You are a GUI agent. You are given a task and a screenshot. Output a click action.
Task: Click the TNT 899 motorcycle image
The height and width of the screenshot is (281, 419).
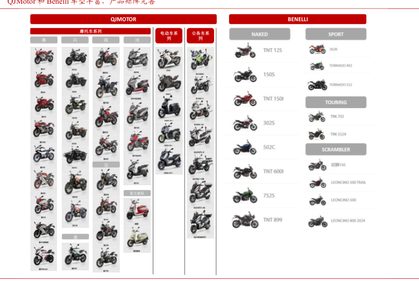[x=245, y=220]
